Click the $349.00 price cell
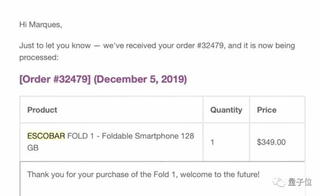 (271, 142)
